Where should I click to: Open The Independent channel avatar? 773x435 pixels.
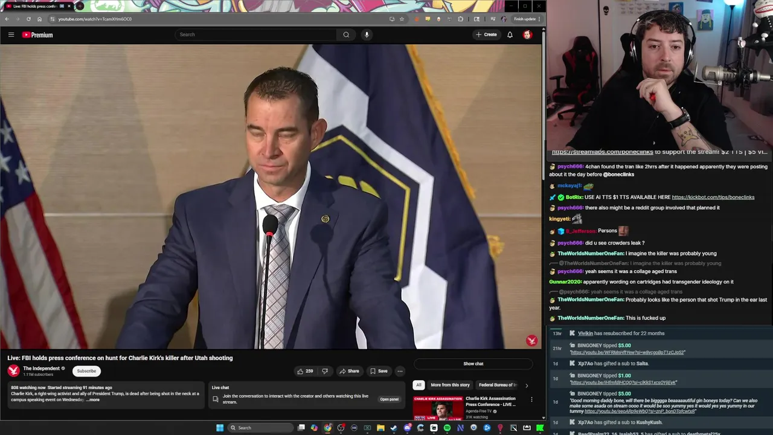(13, 371)
